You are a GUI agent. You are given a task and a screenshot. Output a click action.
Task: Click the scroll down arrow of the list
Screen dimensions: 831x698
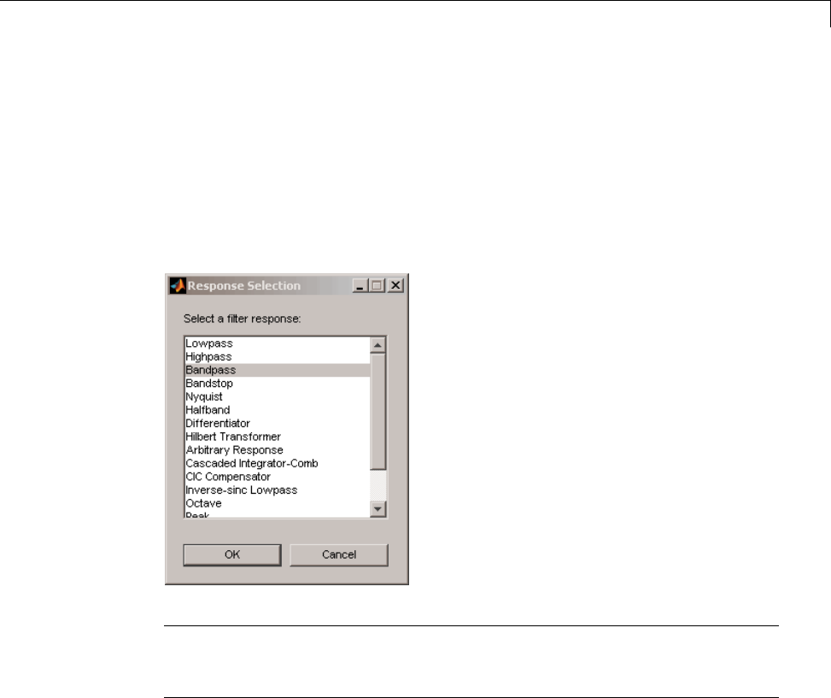(377, 509)
